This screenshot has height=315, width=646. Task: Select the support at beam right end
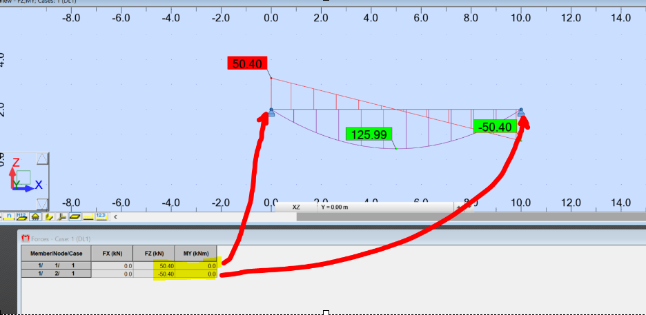click(x=521, y=112)
